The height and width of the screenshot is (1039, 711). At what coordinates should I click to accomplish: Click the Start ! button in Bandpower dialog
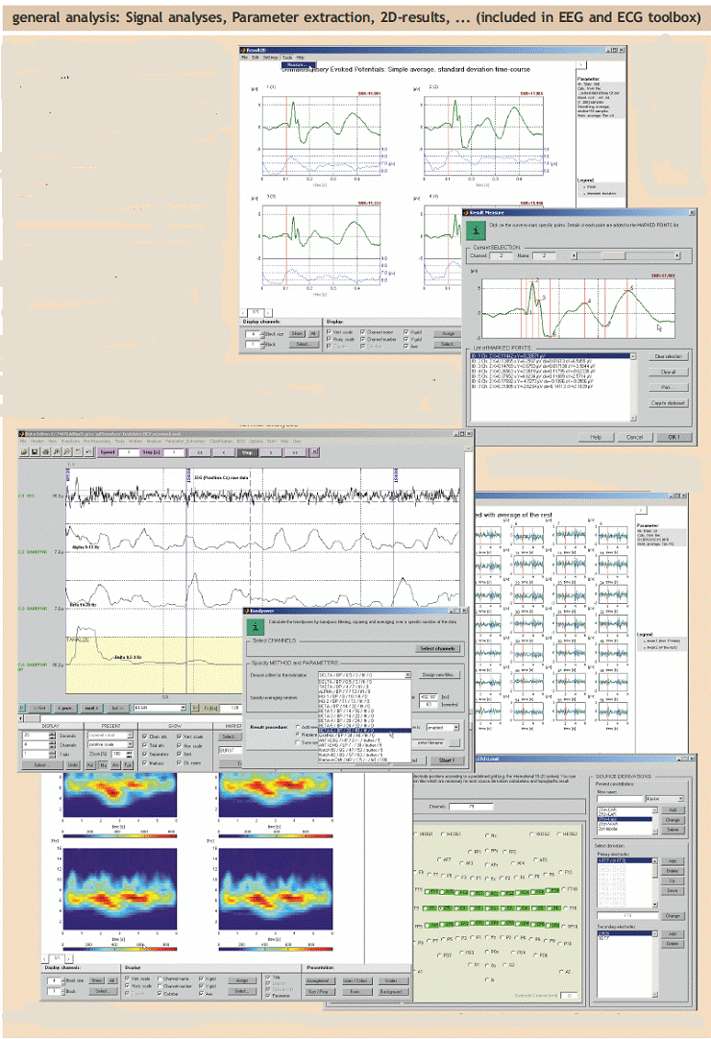[x=447, y=760]
